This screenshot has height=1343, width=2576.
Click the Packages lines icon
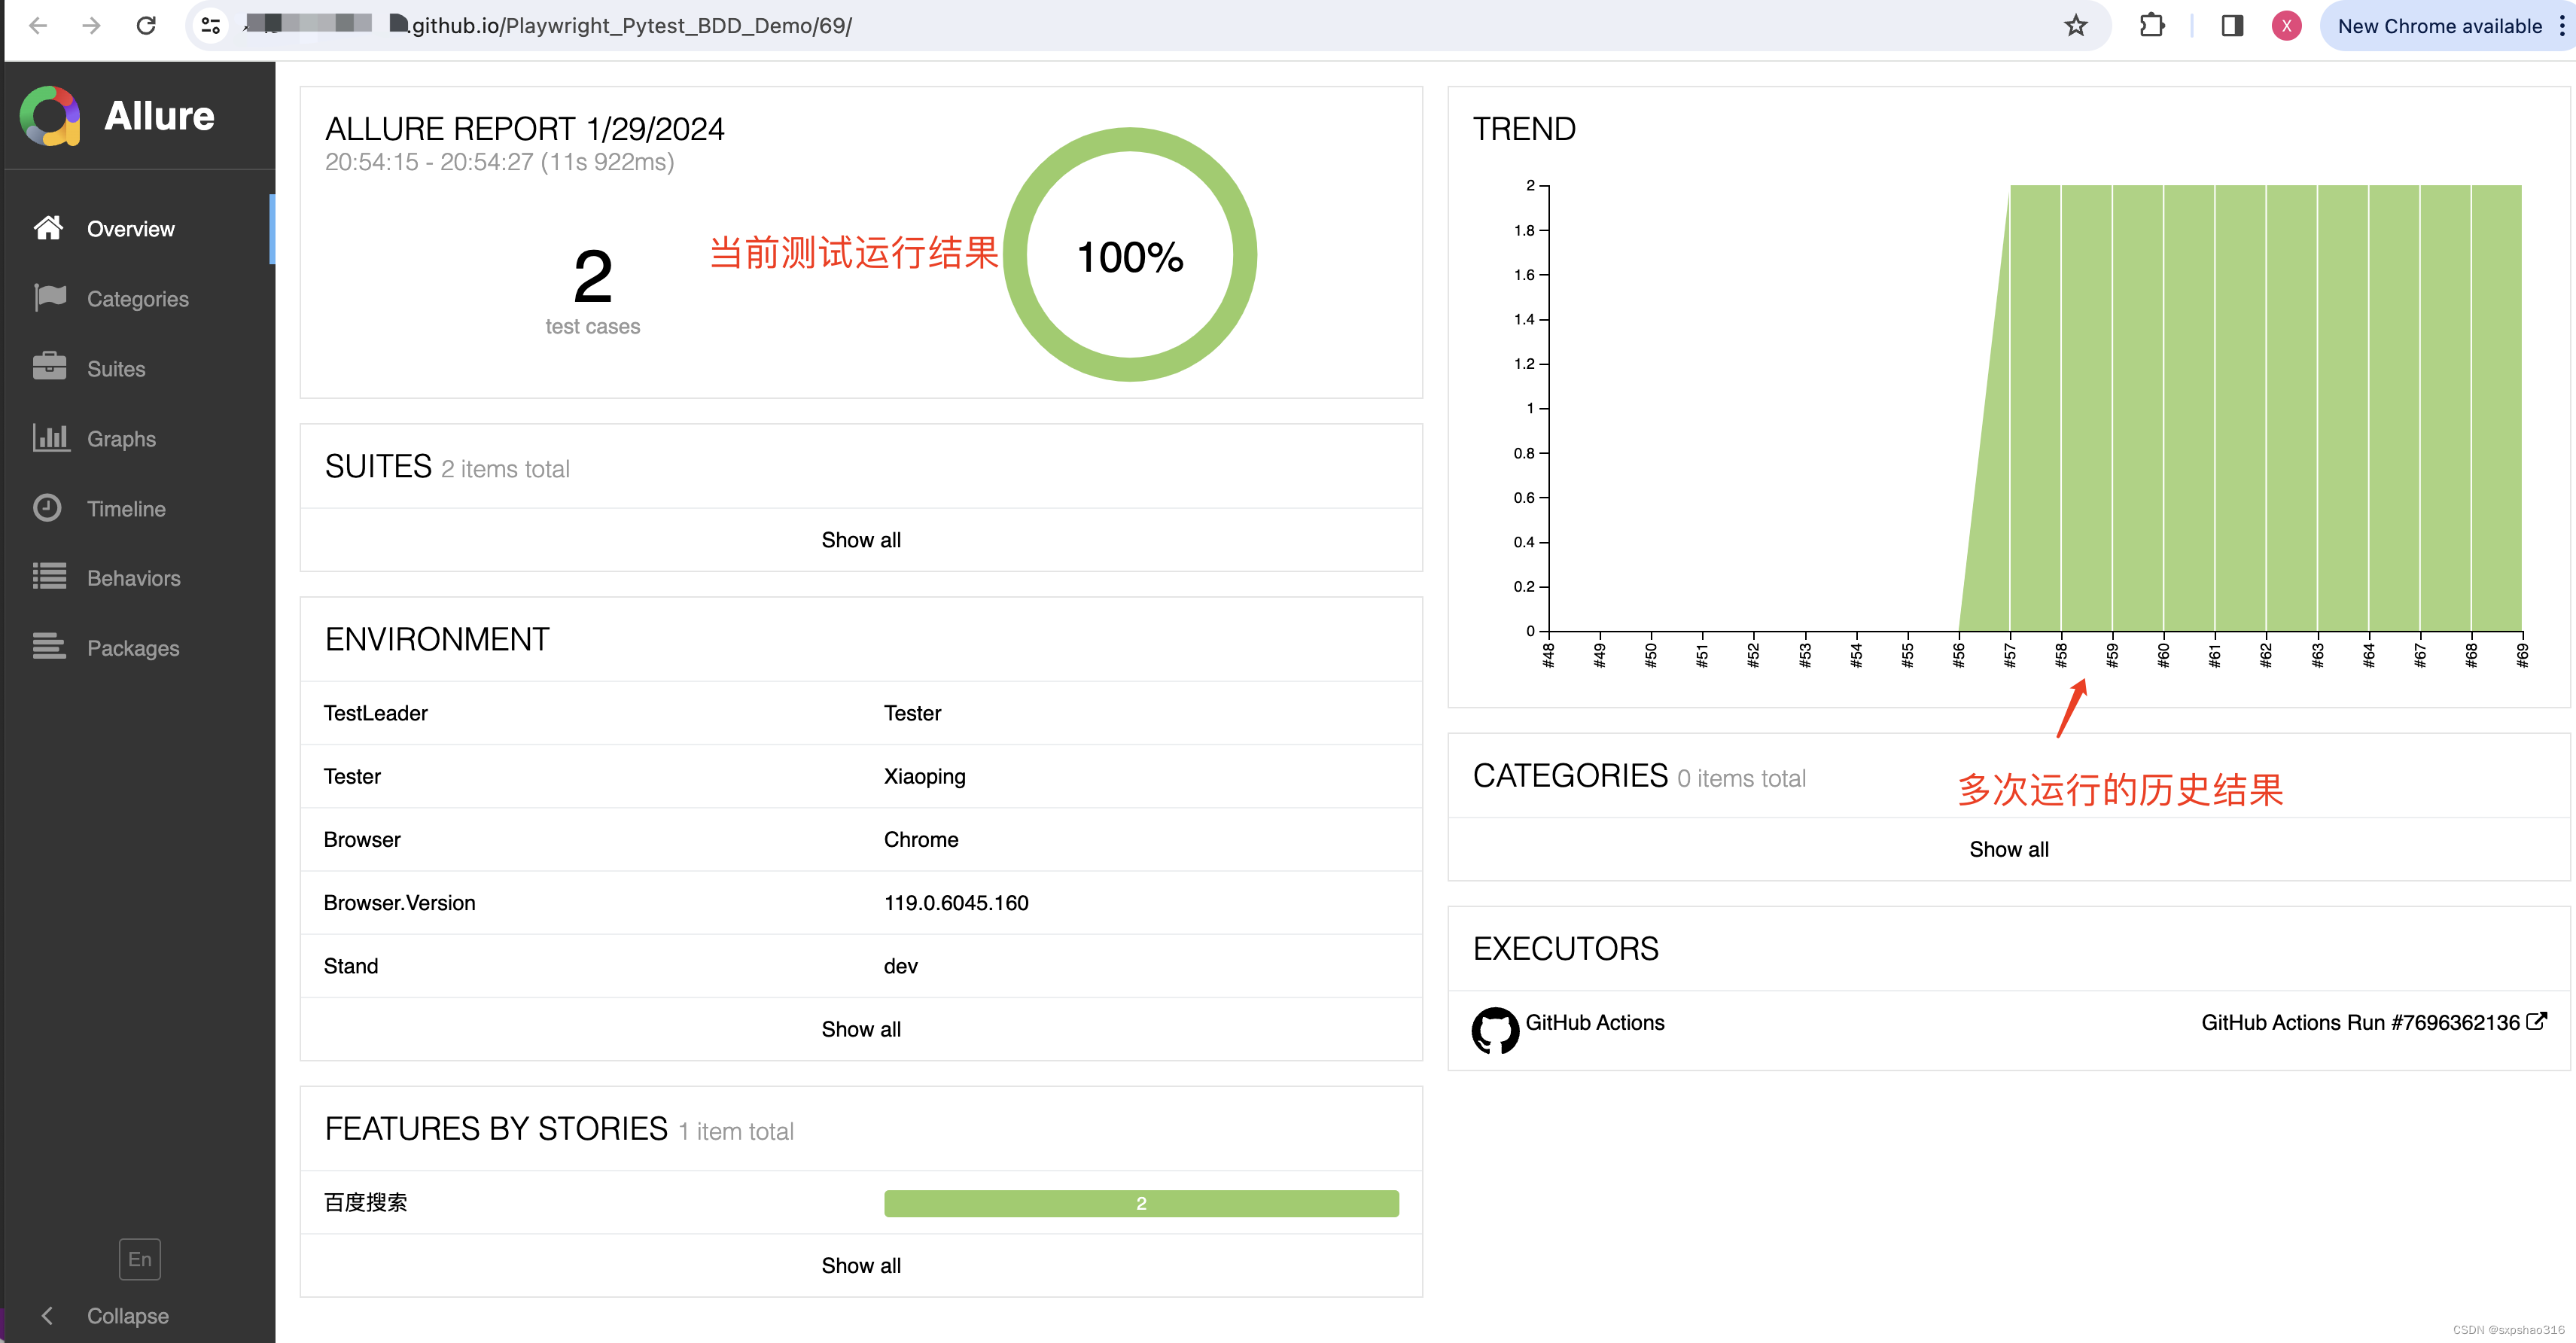point(49,647)
